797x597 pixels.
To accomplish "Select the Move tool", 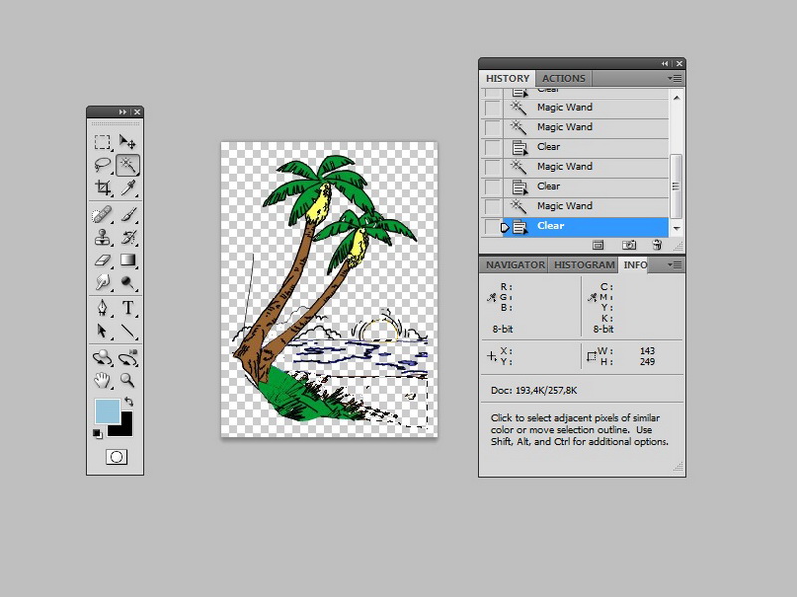I will 128,142.
